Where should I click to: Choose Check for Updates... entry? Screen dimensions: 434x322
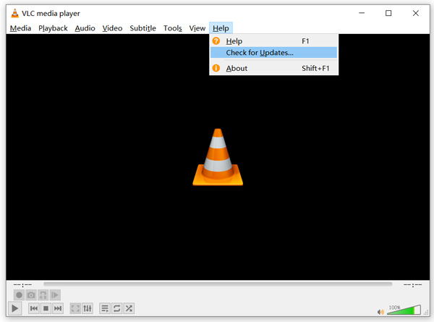[273, 53]
